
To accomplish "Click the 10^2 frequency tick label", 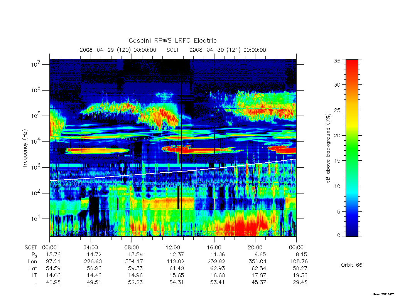I will click(36, 193).
